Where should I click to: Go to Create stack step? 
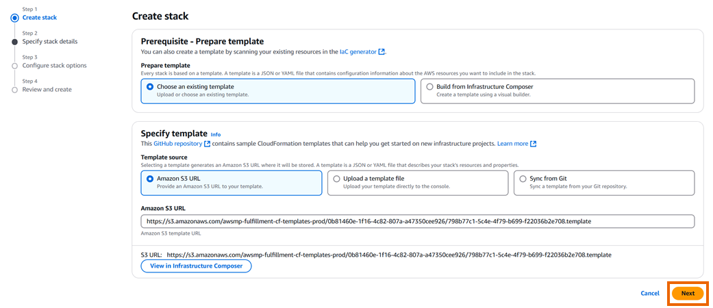point(40,17)
